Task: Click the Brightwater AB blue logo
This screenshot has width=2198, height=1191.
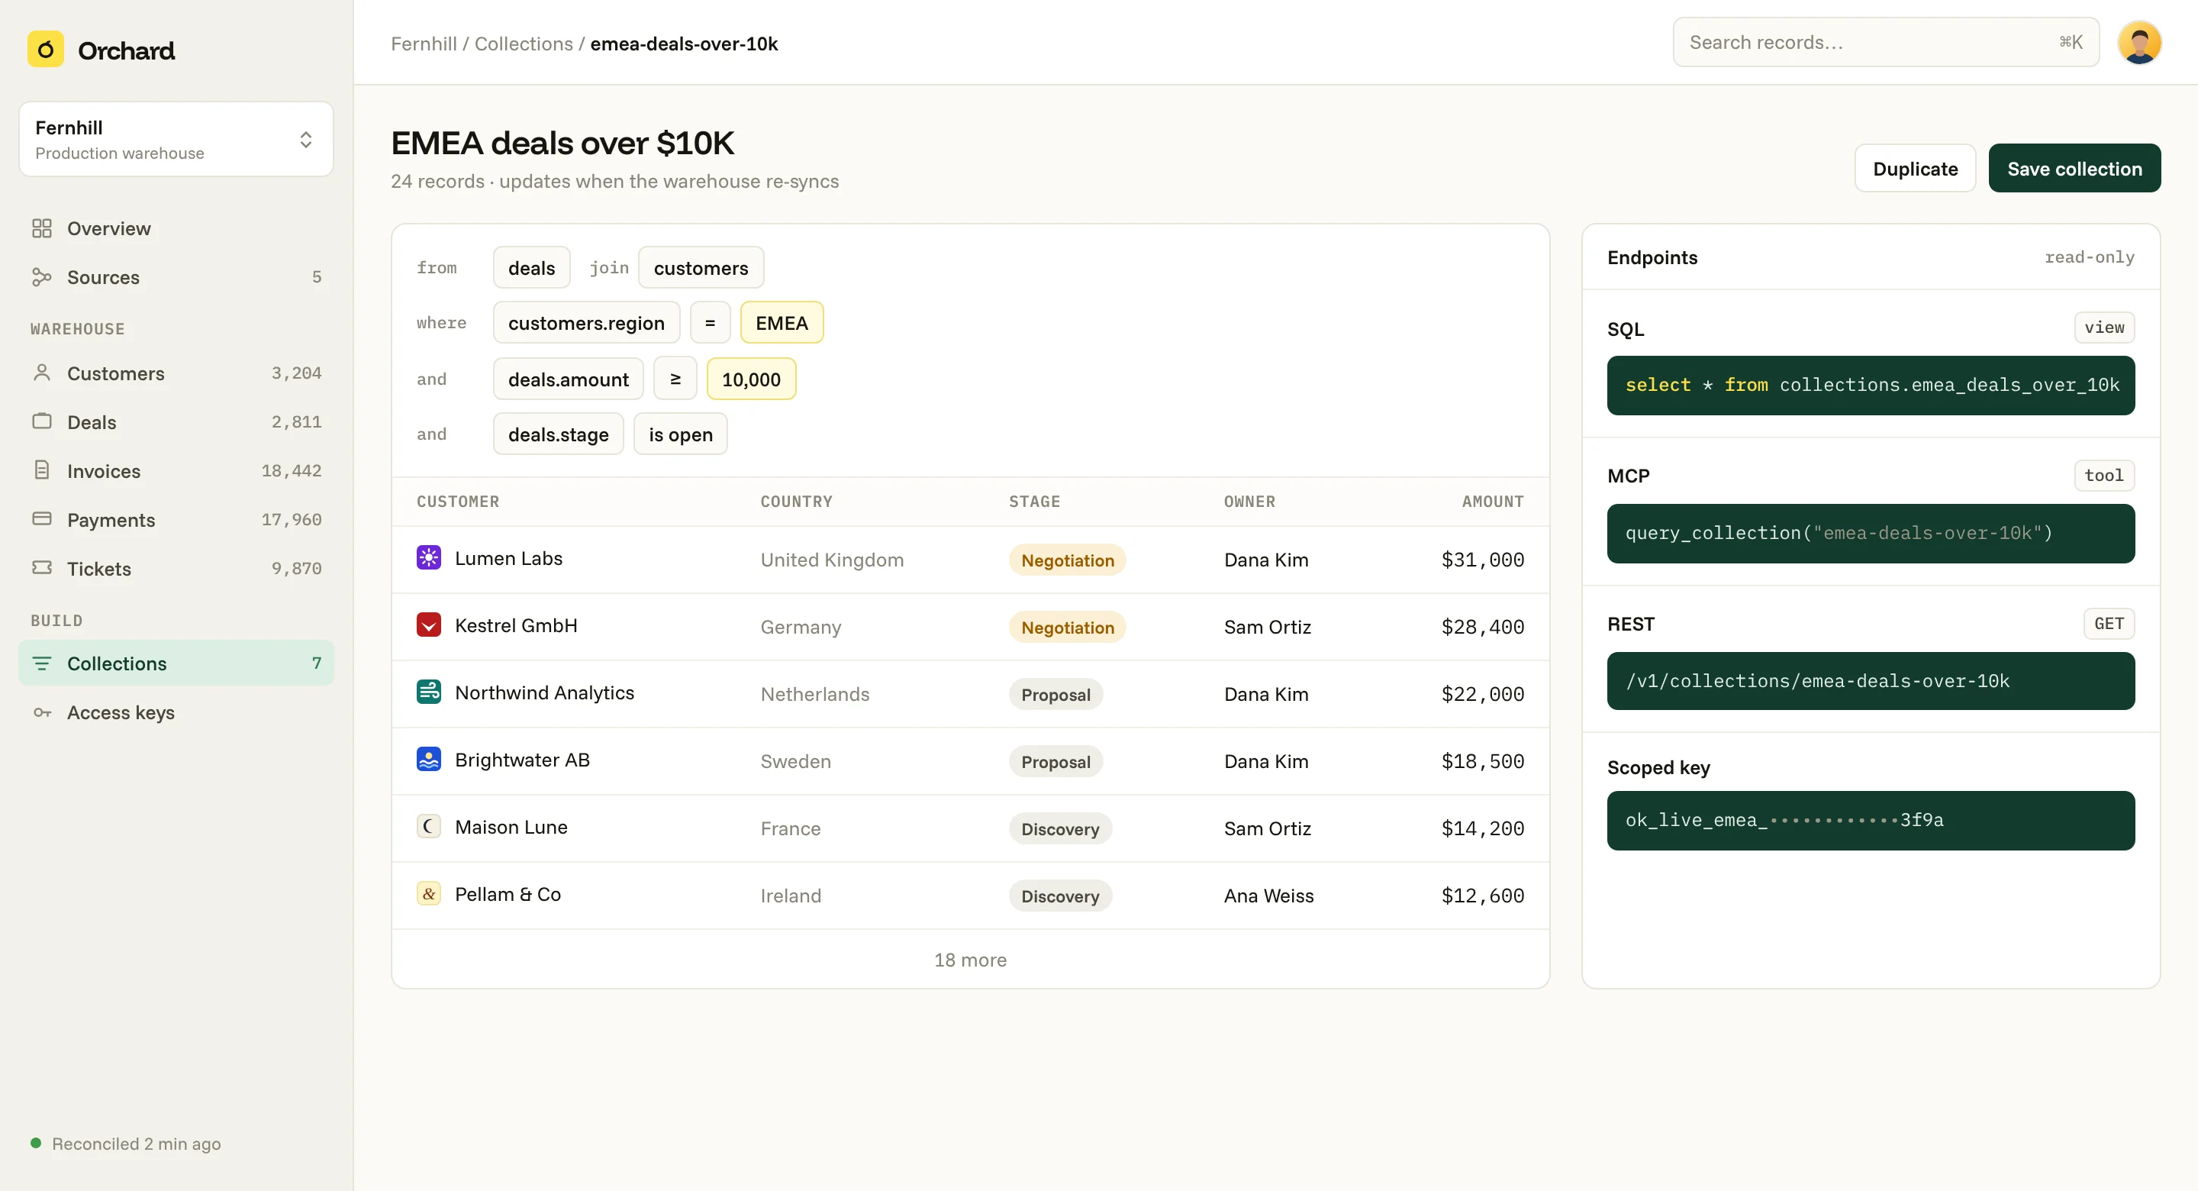Action: pos(428,760)
